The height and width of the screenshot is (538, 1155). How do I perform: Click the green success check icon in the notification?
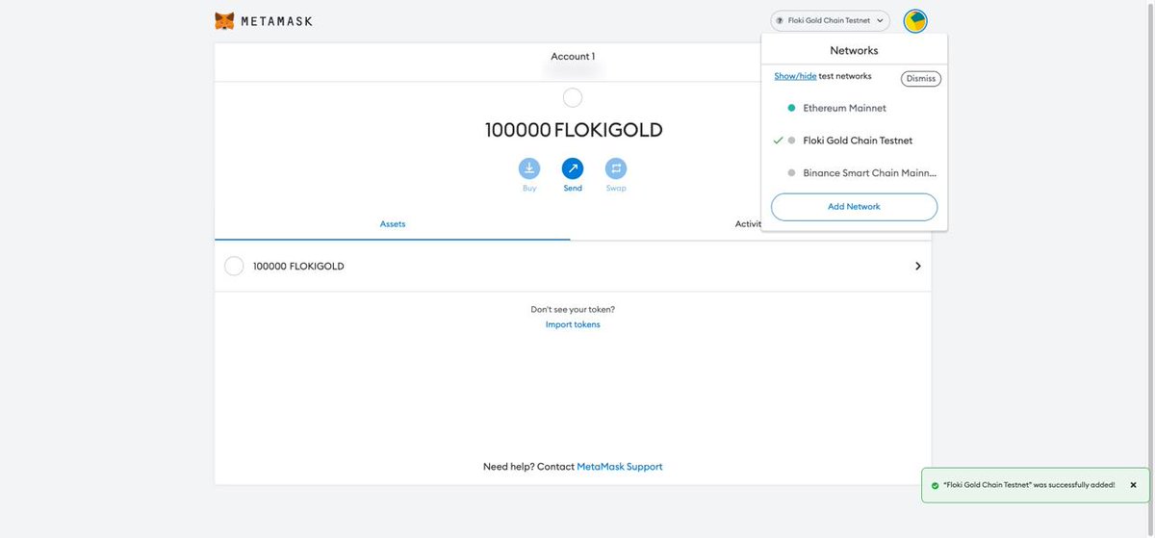point(935,485)
